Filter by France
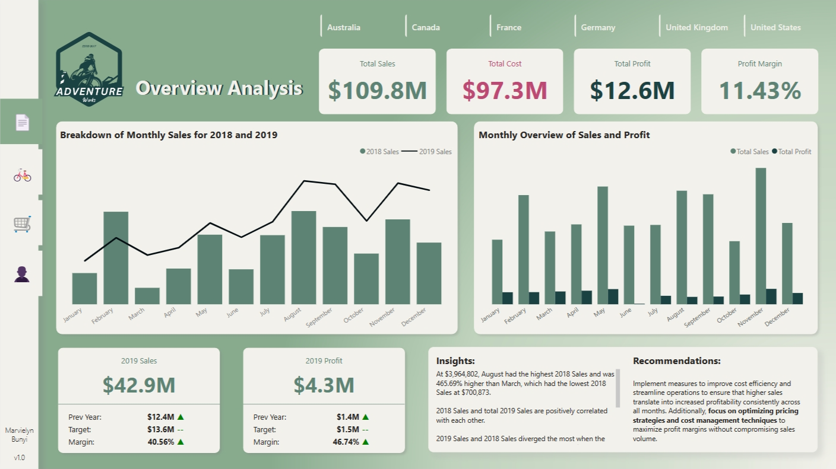 pyautogui.click(x=509, y=27)
